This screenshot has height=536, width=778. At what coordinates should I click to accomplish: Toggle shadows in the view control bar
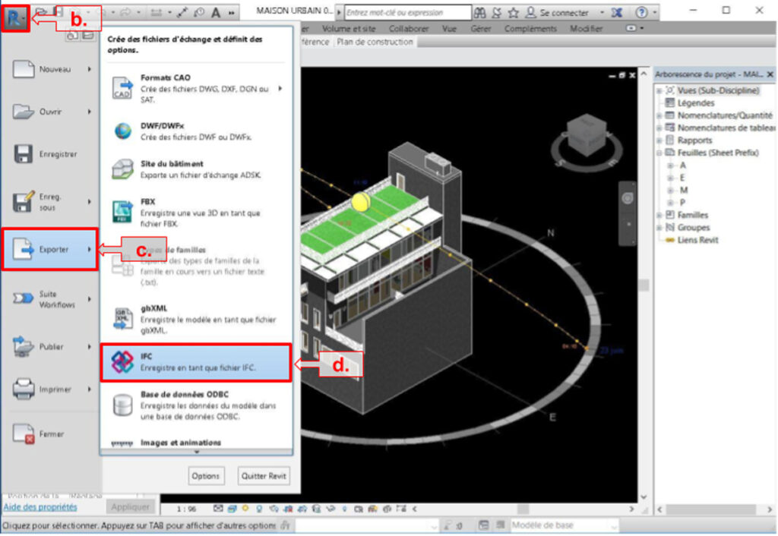(259, 507)
